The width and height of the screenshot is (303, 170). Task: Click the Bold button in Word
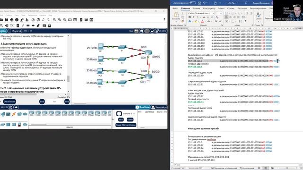coord(189,17)
